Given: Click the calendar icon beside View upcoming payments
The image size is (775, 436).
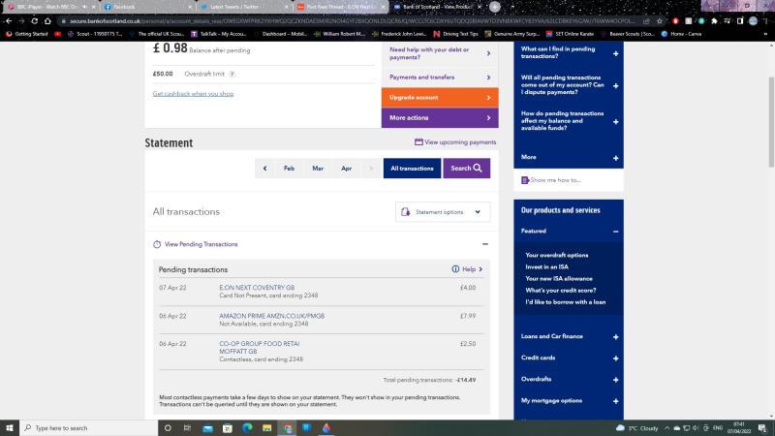Looking at the screenshot, I should coord(418,141).
